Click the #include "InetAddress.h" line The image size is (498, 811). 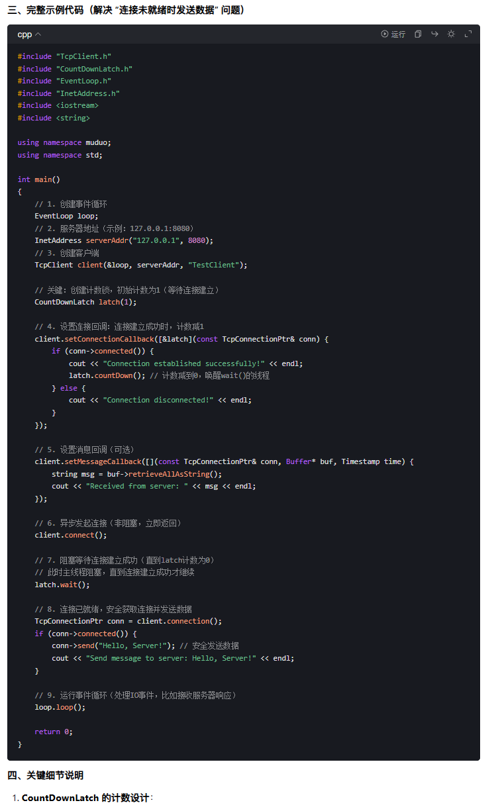coord(68,93)
